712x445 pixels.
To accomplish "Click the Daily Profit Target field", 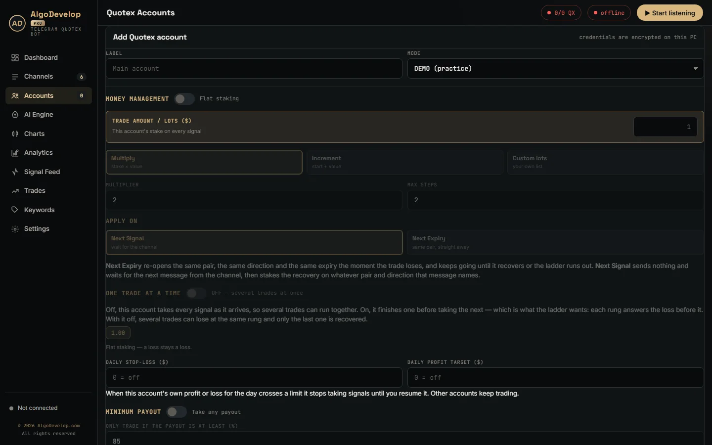I will pyautogui.click(x=555, y=378).
